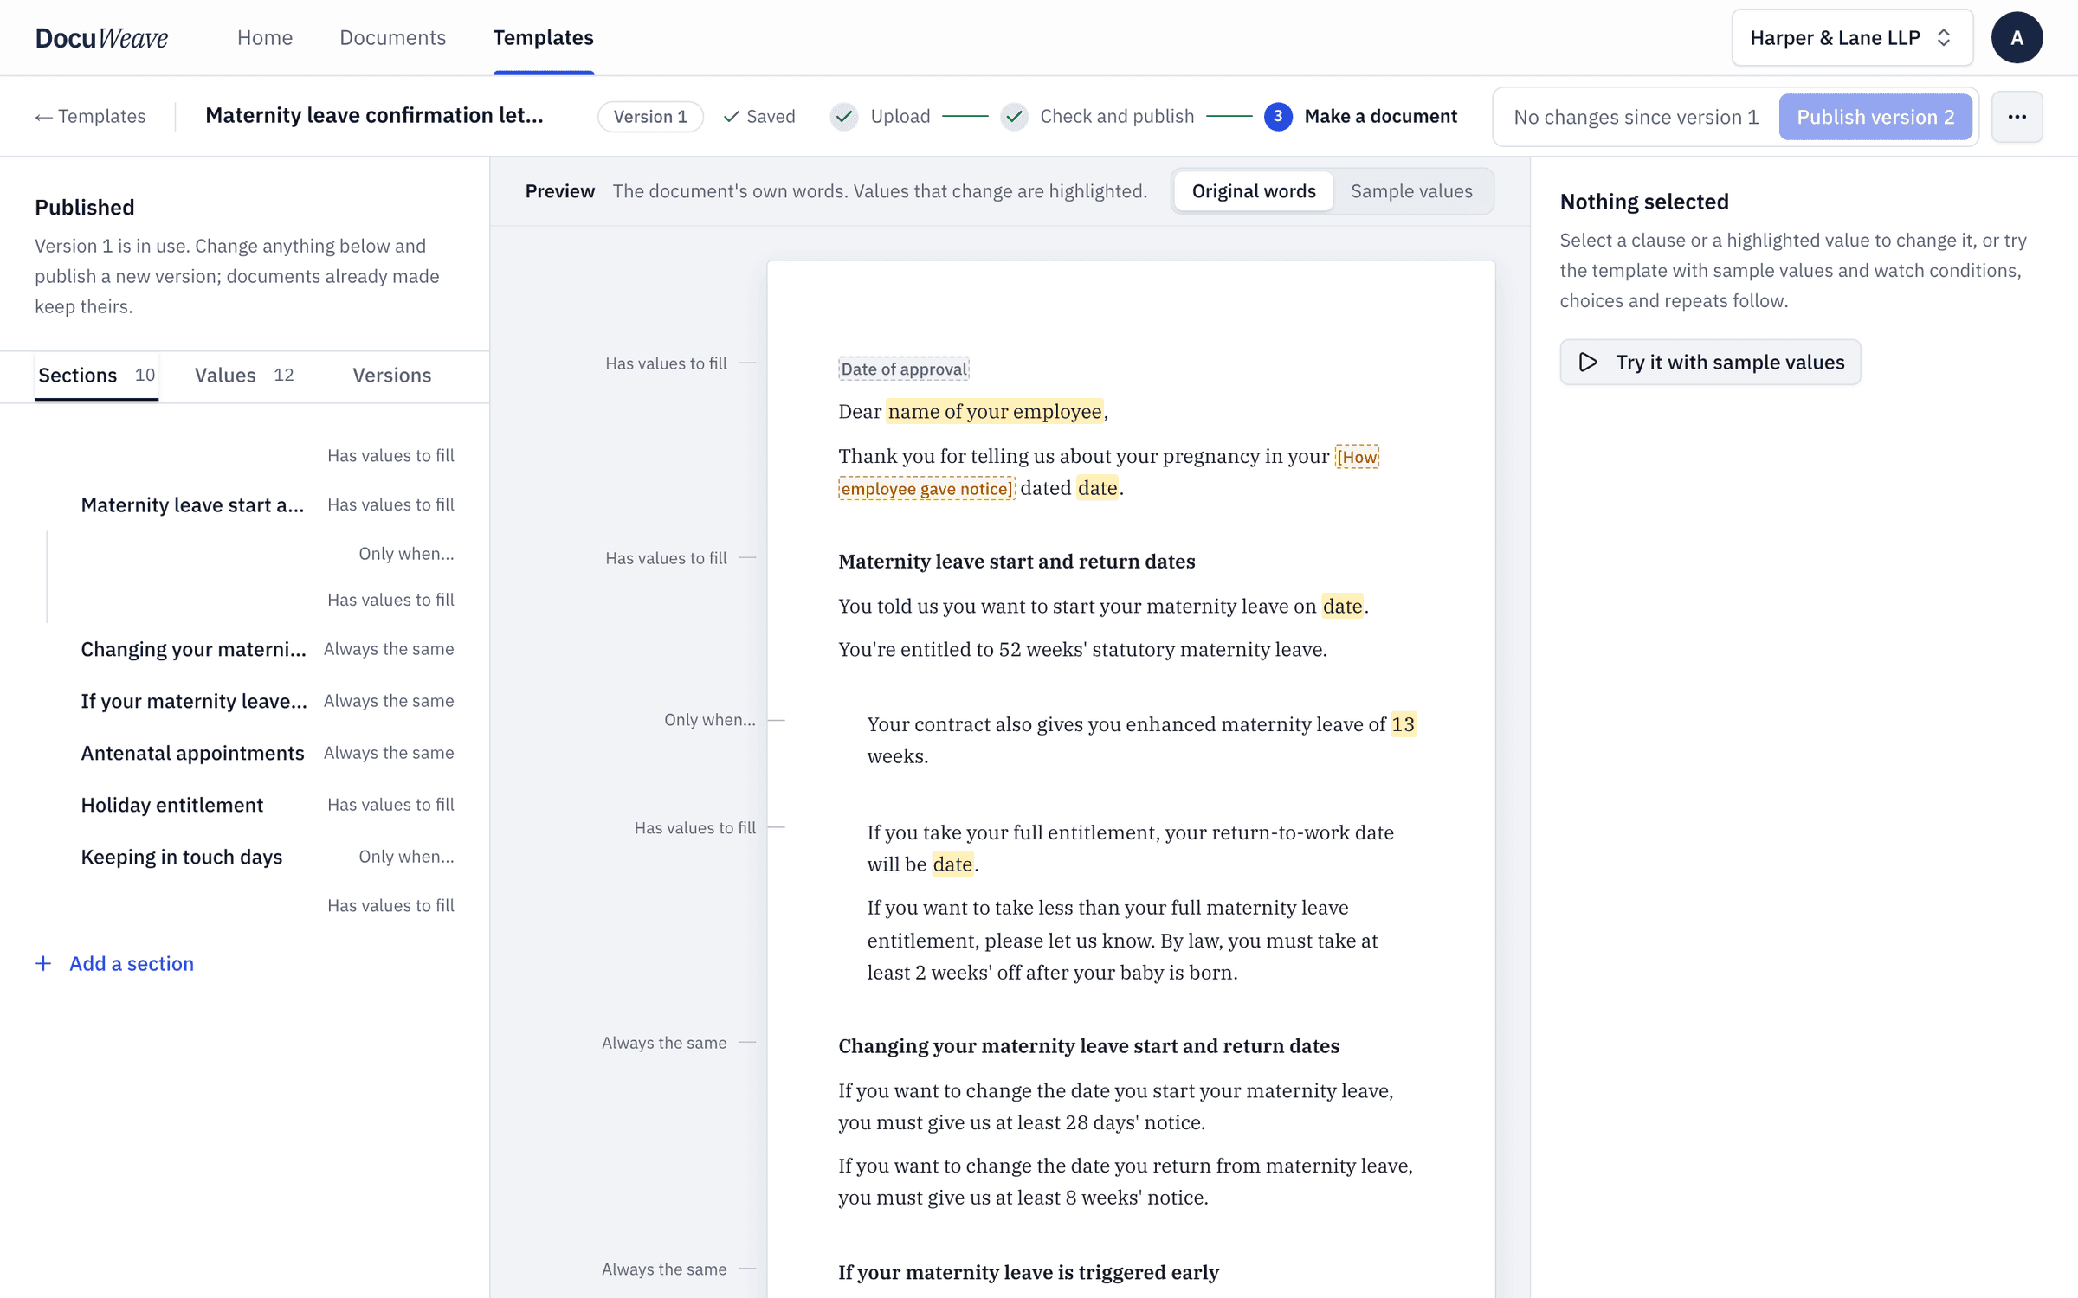Open the Versions tab

click(391, 376)
